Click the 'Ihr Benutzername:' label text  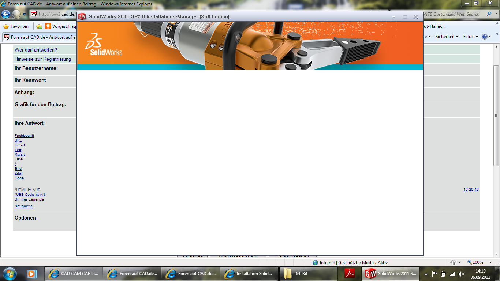pos(36,68)
